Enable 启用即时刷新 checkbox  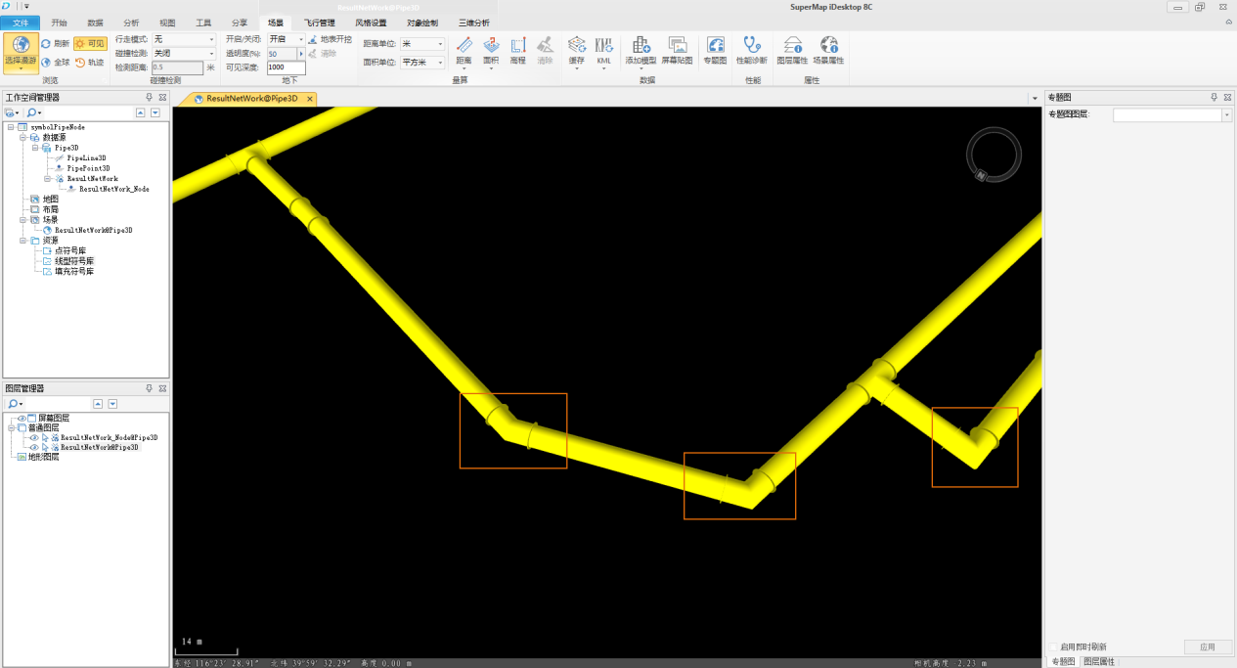[x=1054, y=647]
